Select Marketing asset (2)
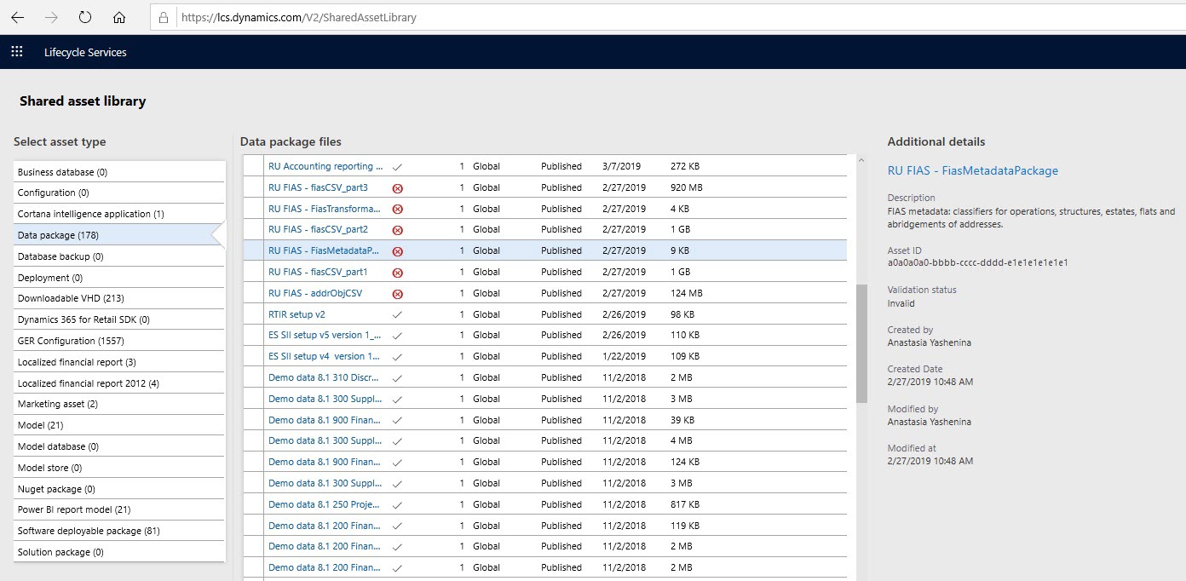Screen dimensions: 1186x581 (x=119, y=404)
